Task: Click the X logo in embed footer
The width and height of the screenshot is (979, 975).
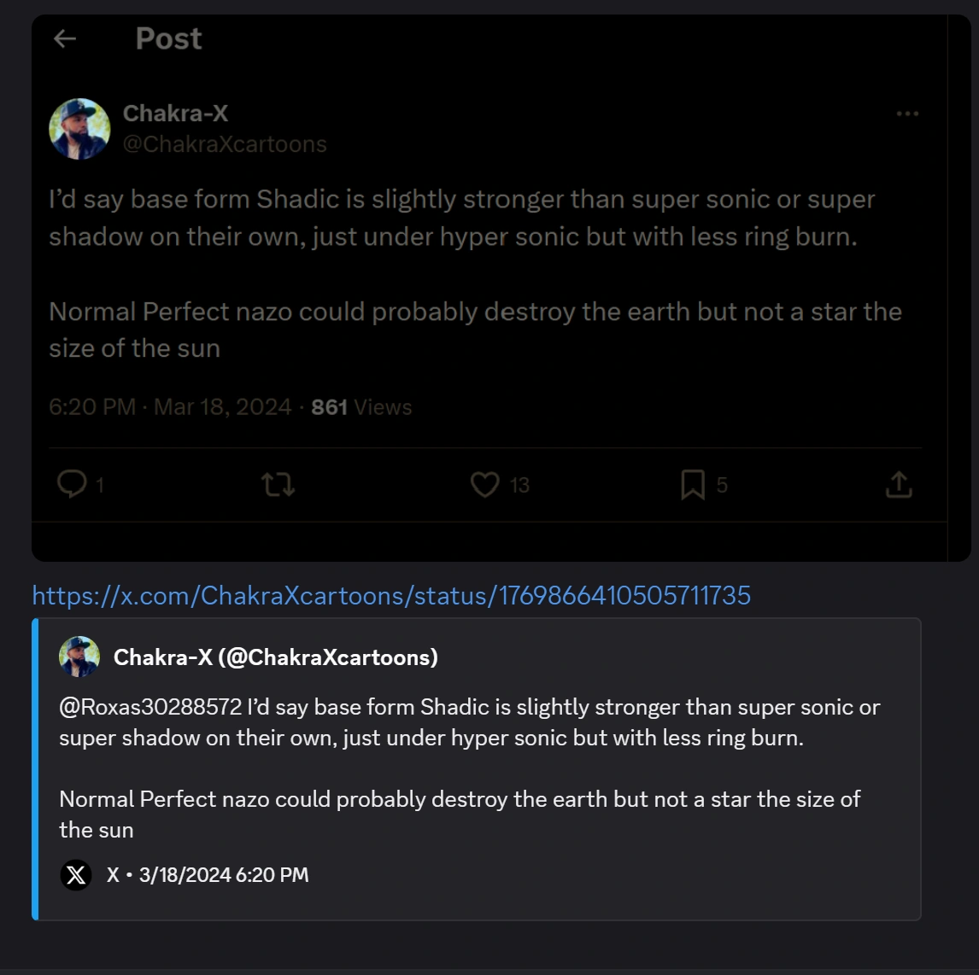Action: click(x=76, y=875)
